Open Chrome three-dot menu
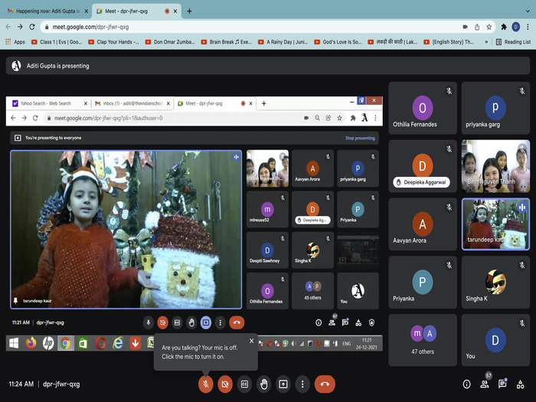Screen dimensions: 536x402 [528, 27]
